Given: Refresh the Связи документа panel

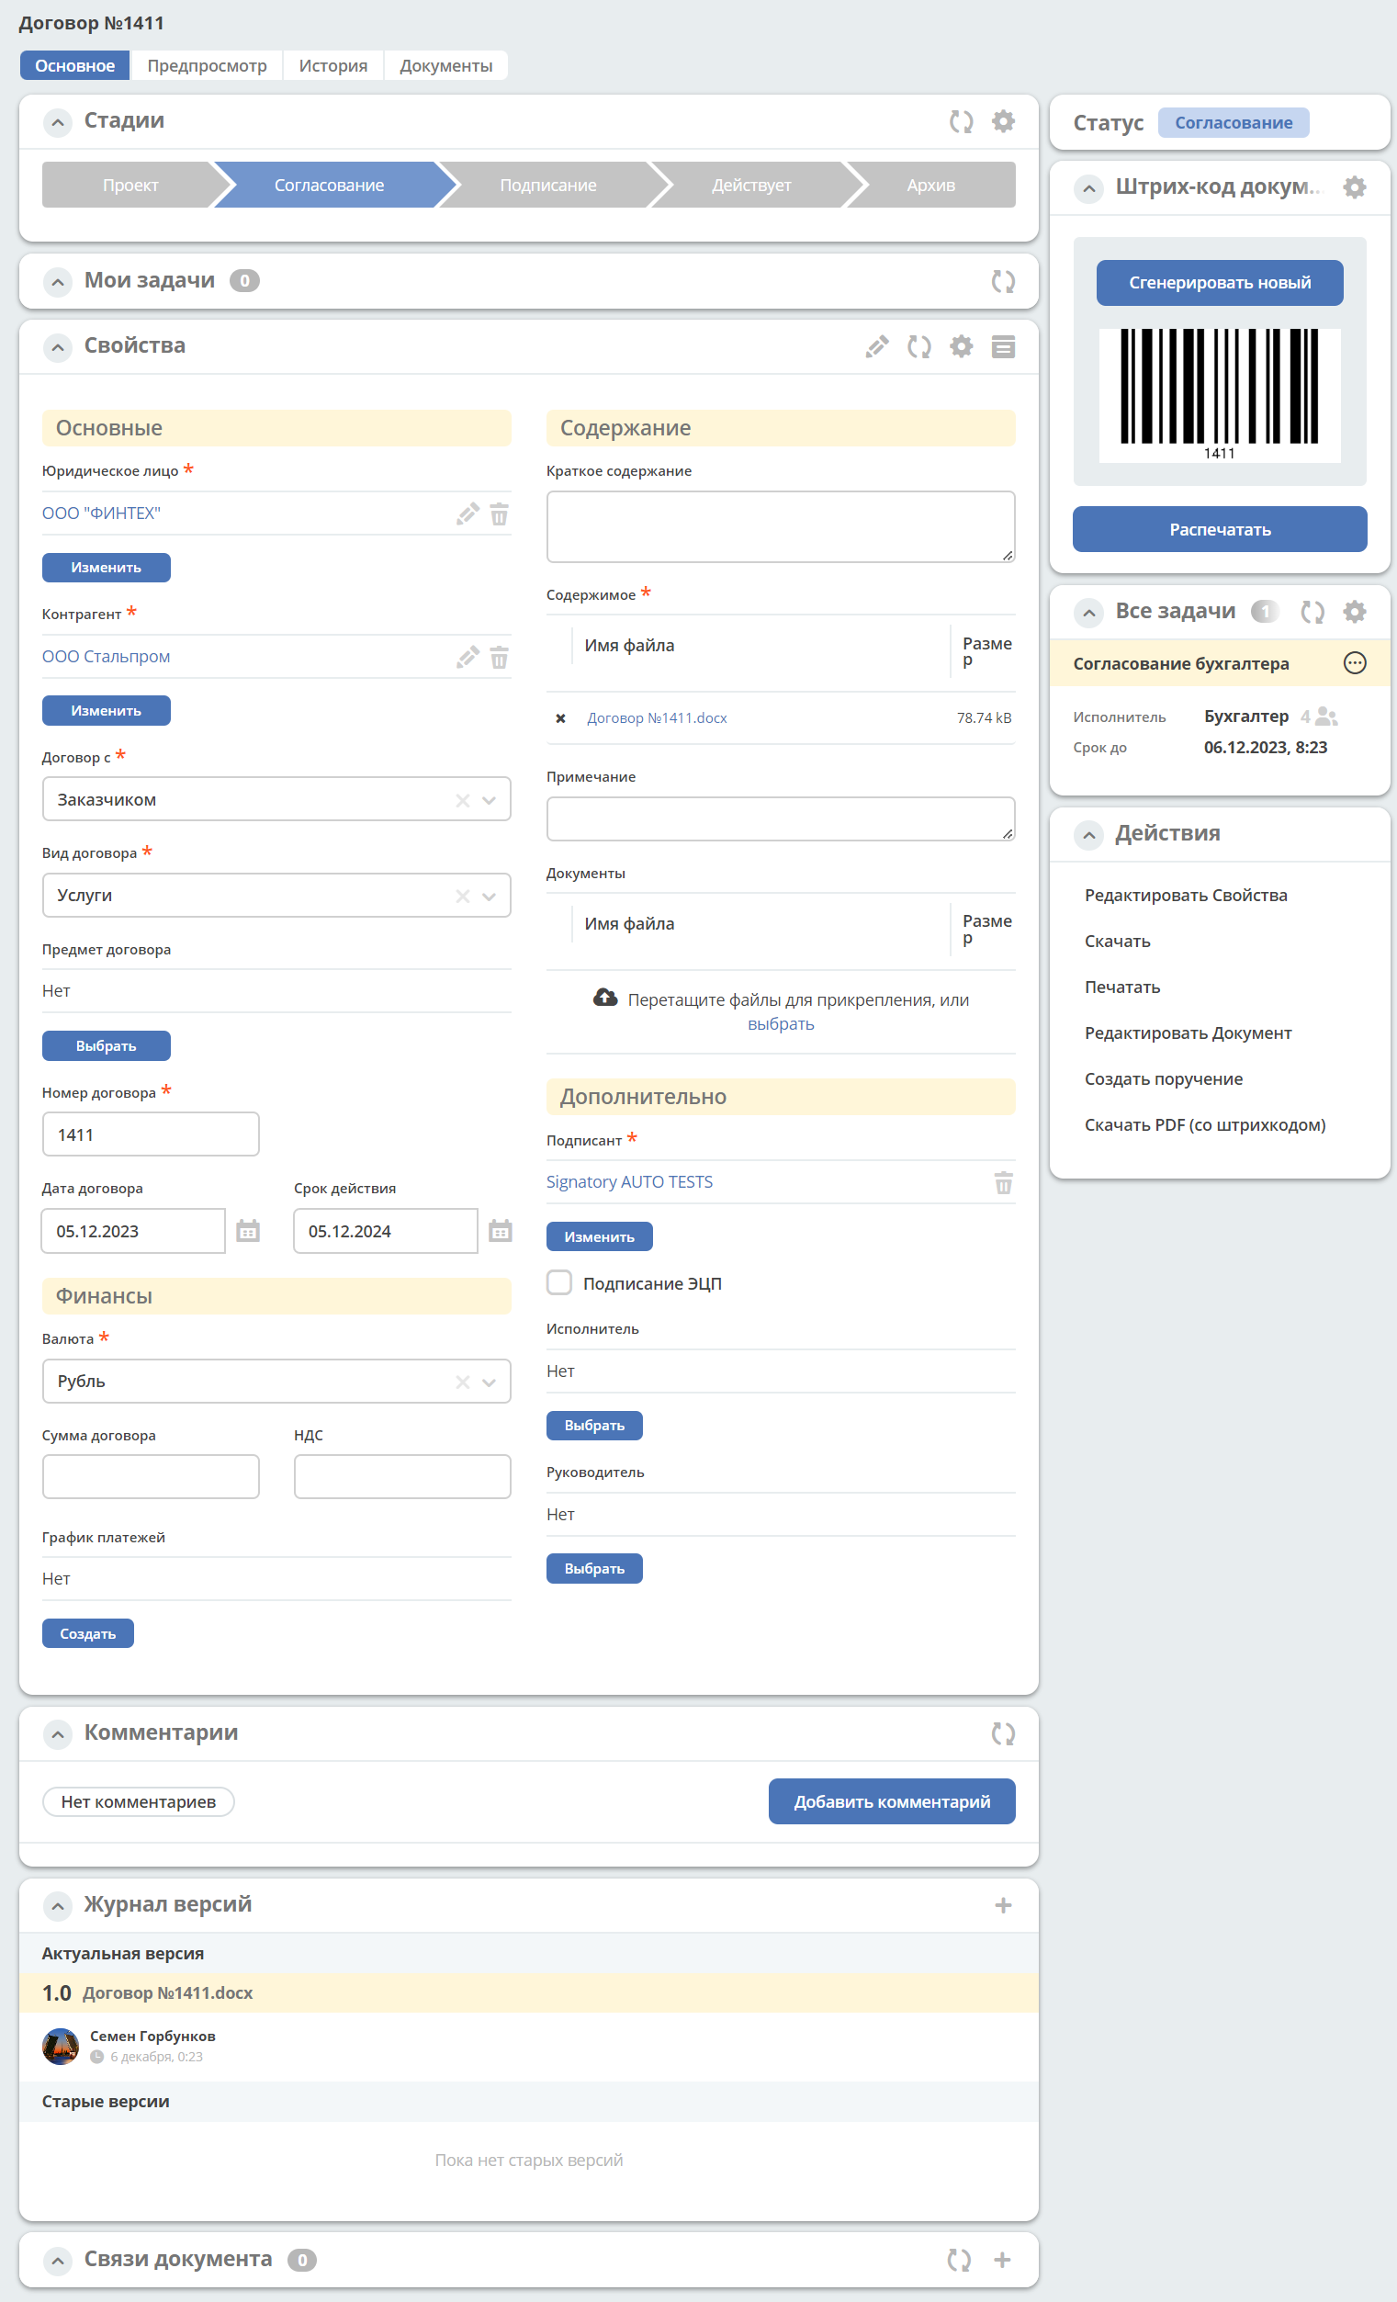Looking at the screenshot, I should (x=959, y=2260).
